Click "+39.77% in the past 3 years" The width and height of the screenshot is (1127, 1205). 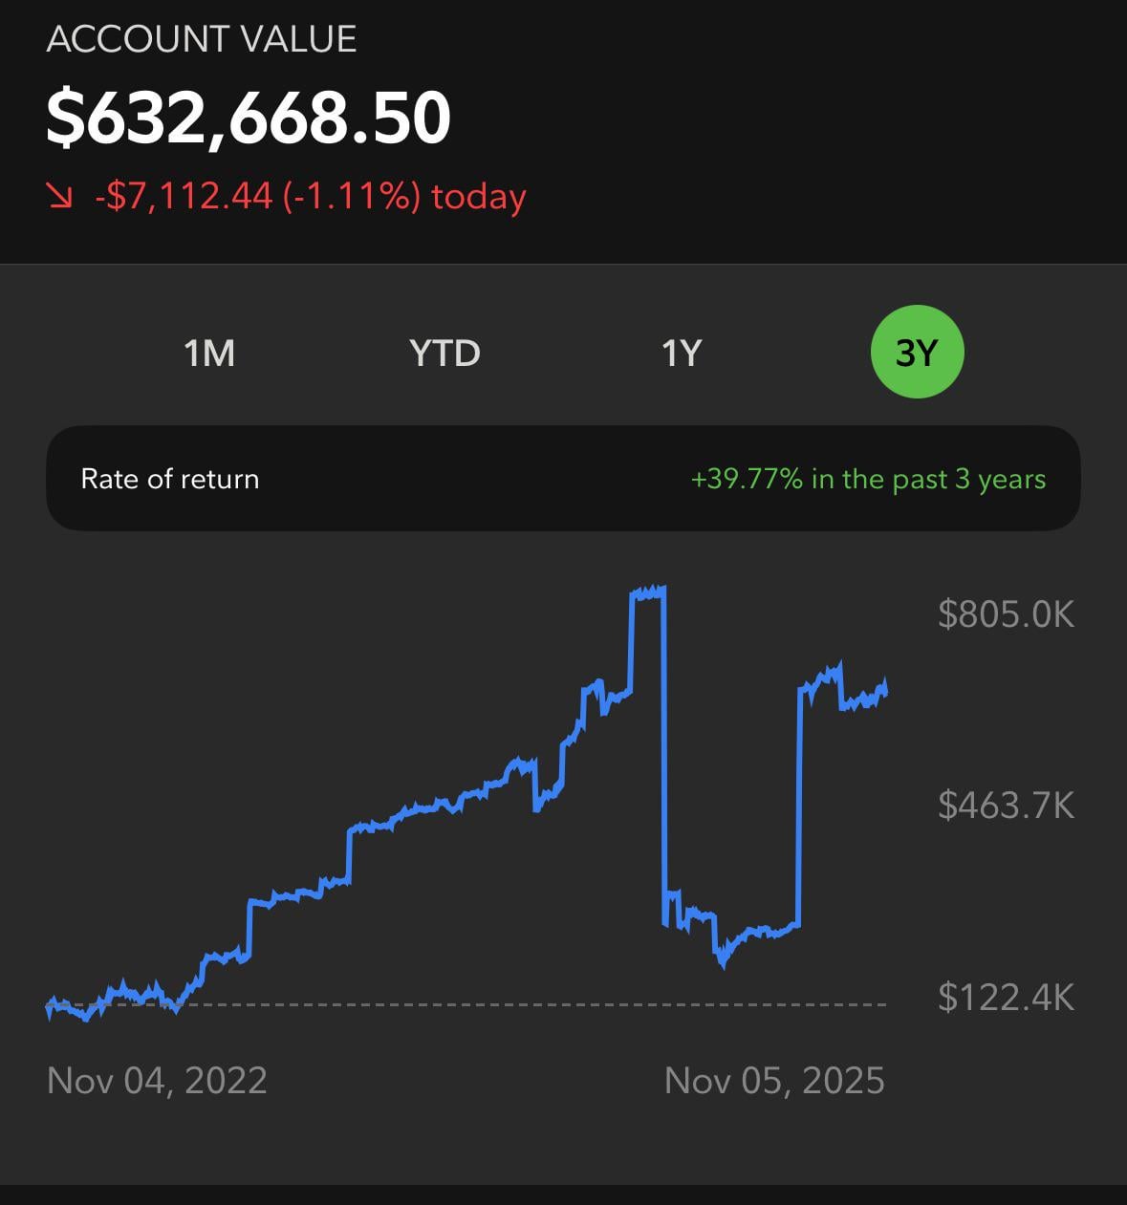click(x=868, y=479)
